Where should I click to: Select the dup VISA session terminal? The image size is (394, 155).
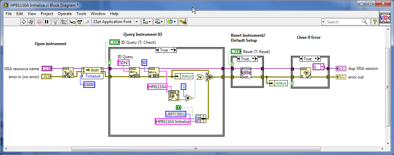[x=341, y=68]
